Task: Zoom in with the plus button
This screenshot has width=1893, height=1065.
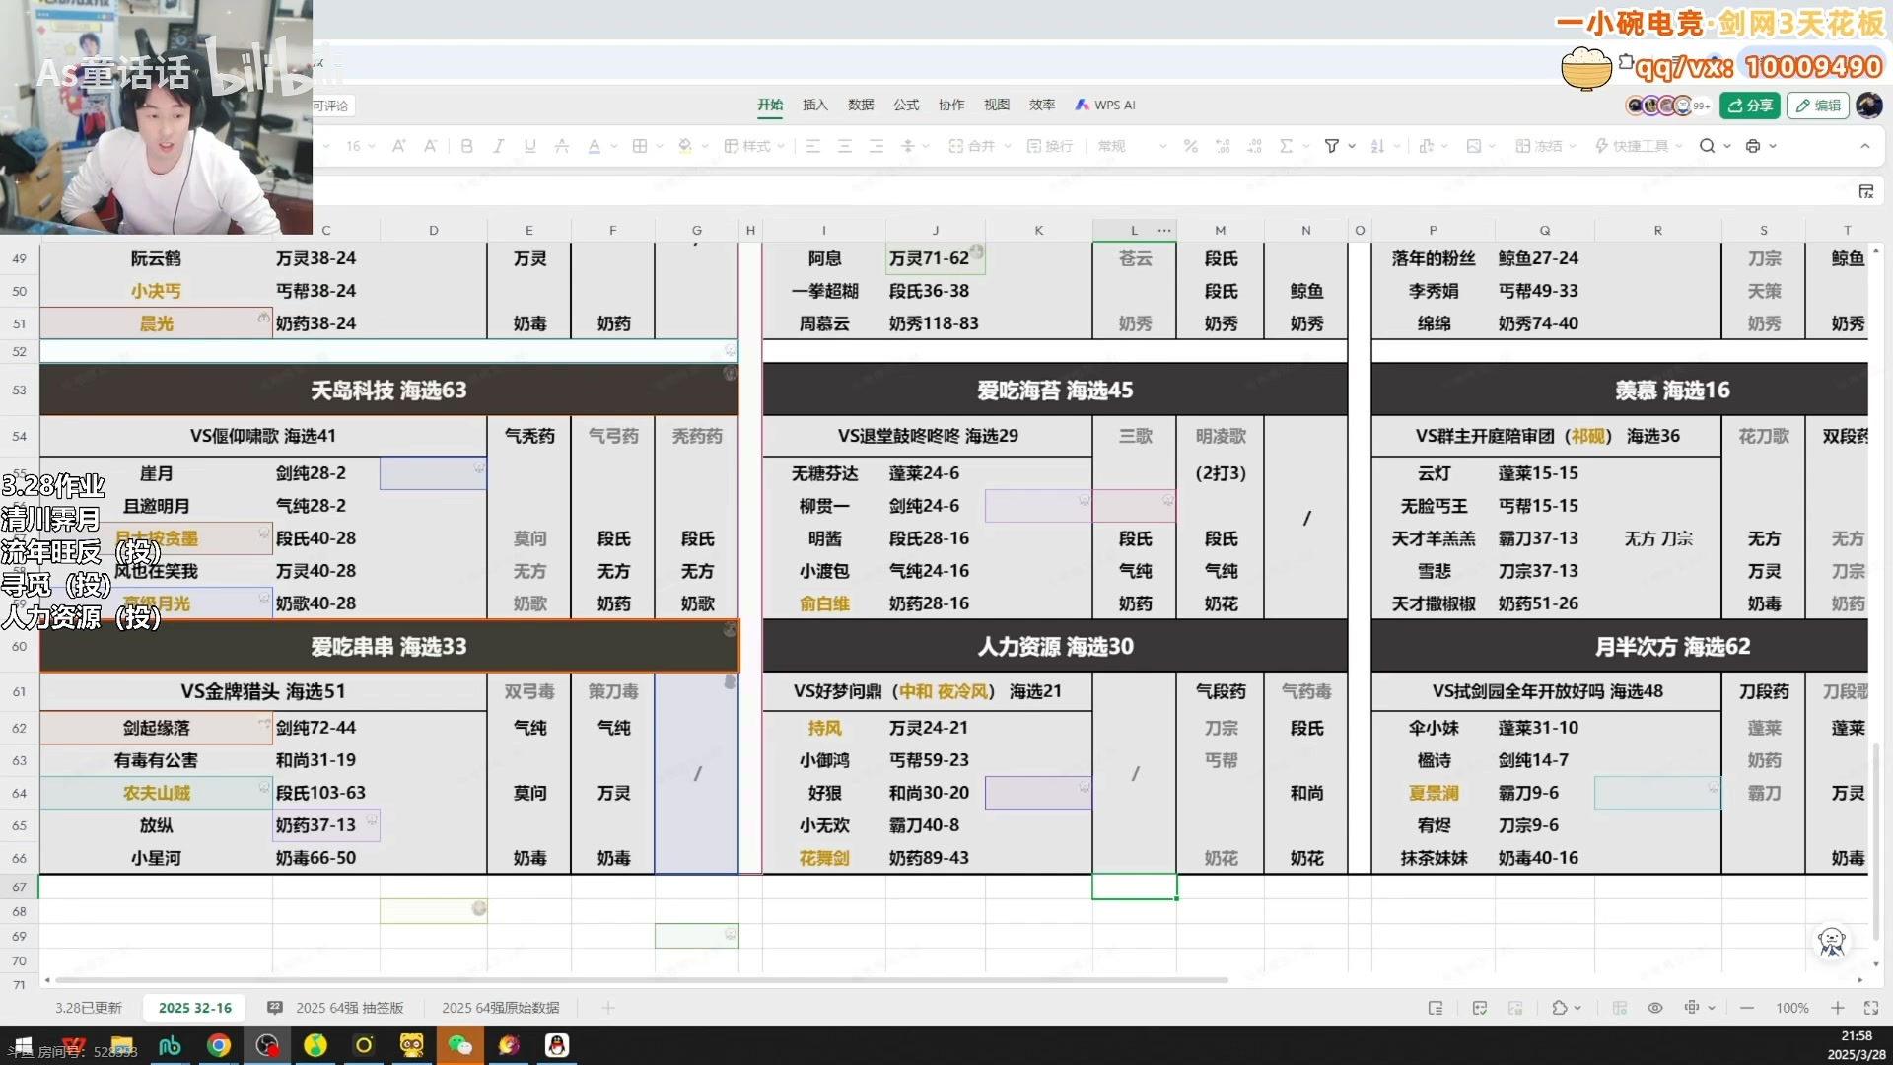Action: pyautogui.click(x=1838, y=1008)
